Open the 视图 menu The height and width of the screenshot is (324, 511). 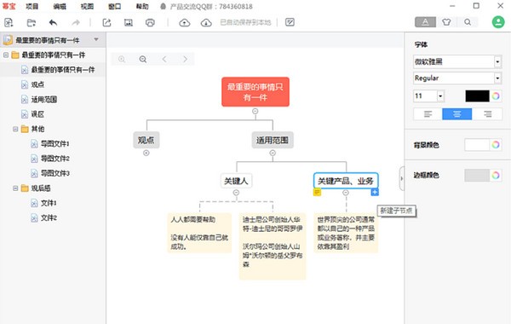(x=87, y=6)
